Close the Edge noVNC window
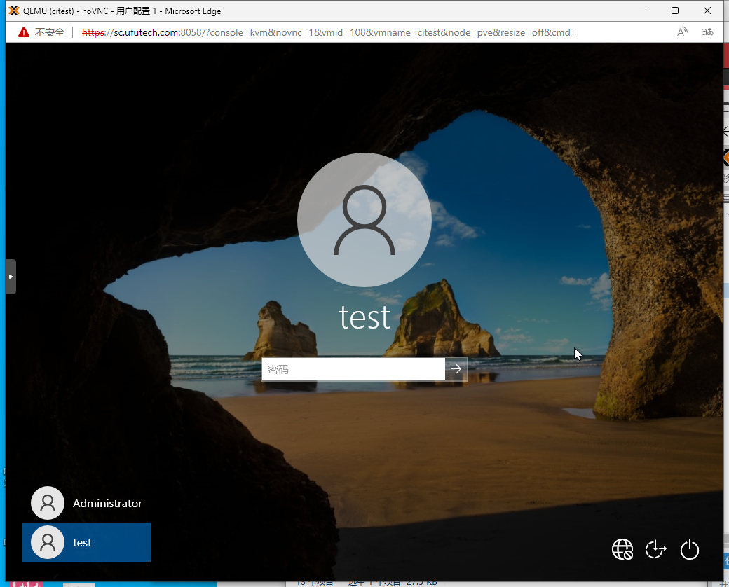729x587 pixels. point(707,11)
